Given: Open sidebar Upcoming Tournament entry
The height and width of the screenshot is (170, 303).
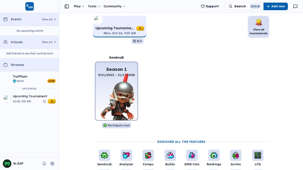Looking at the screenshot, I should pyautogui.click(x=30, y=99).
